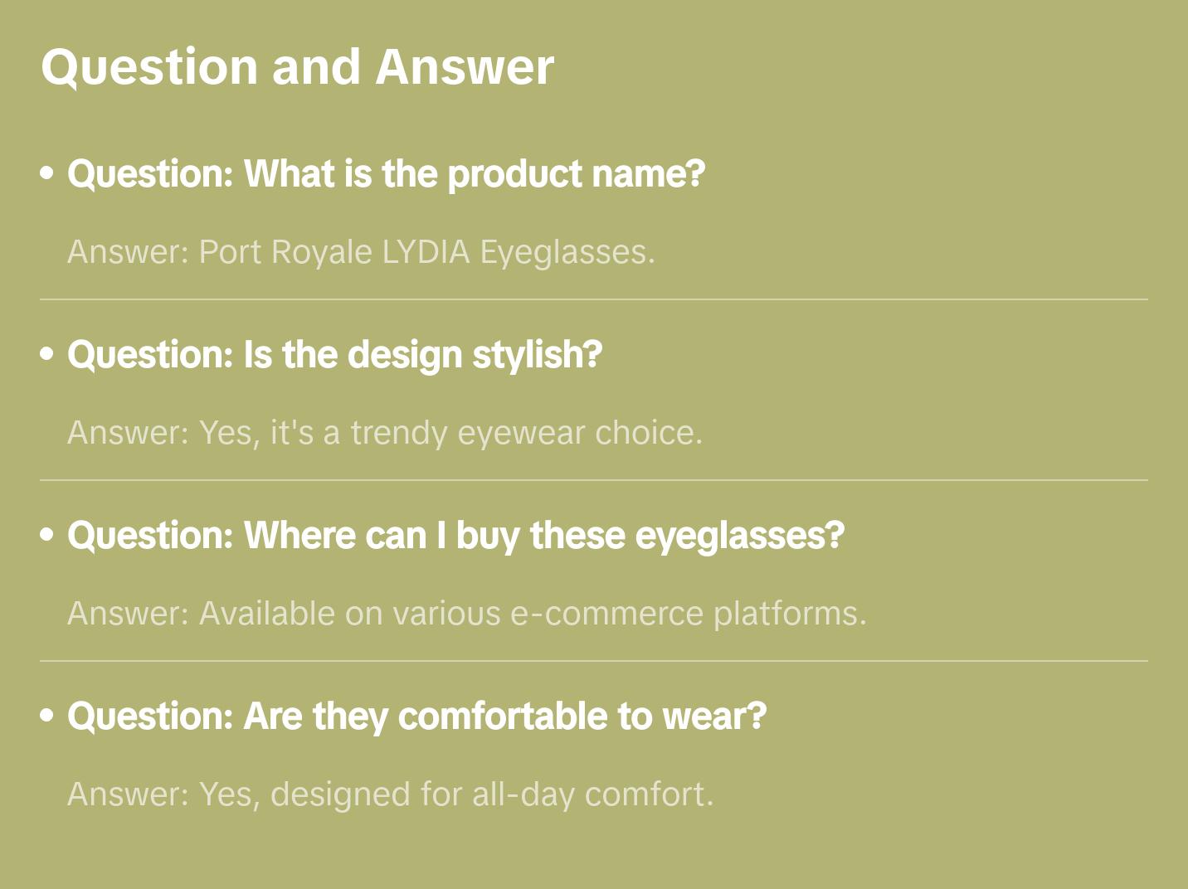
Task: Click the "Question and Answer" heading
Action: click(x=297, y=66)
